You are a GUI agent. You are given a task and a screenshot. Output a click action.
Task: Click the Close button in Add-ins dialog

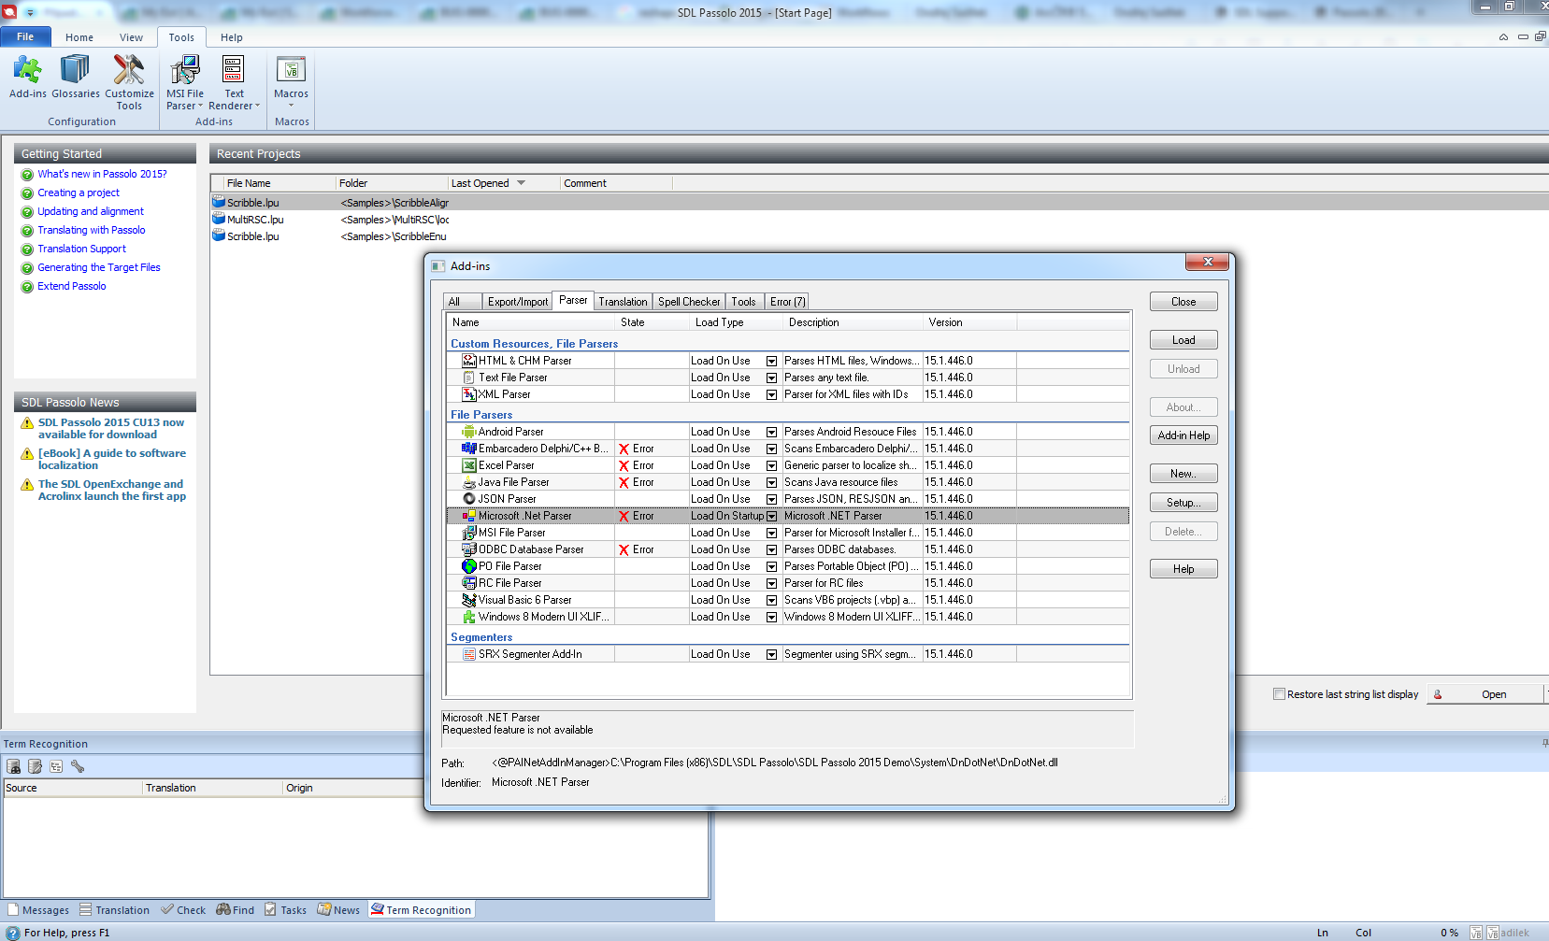[1183, 302]
